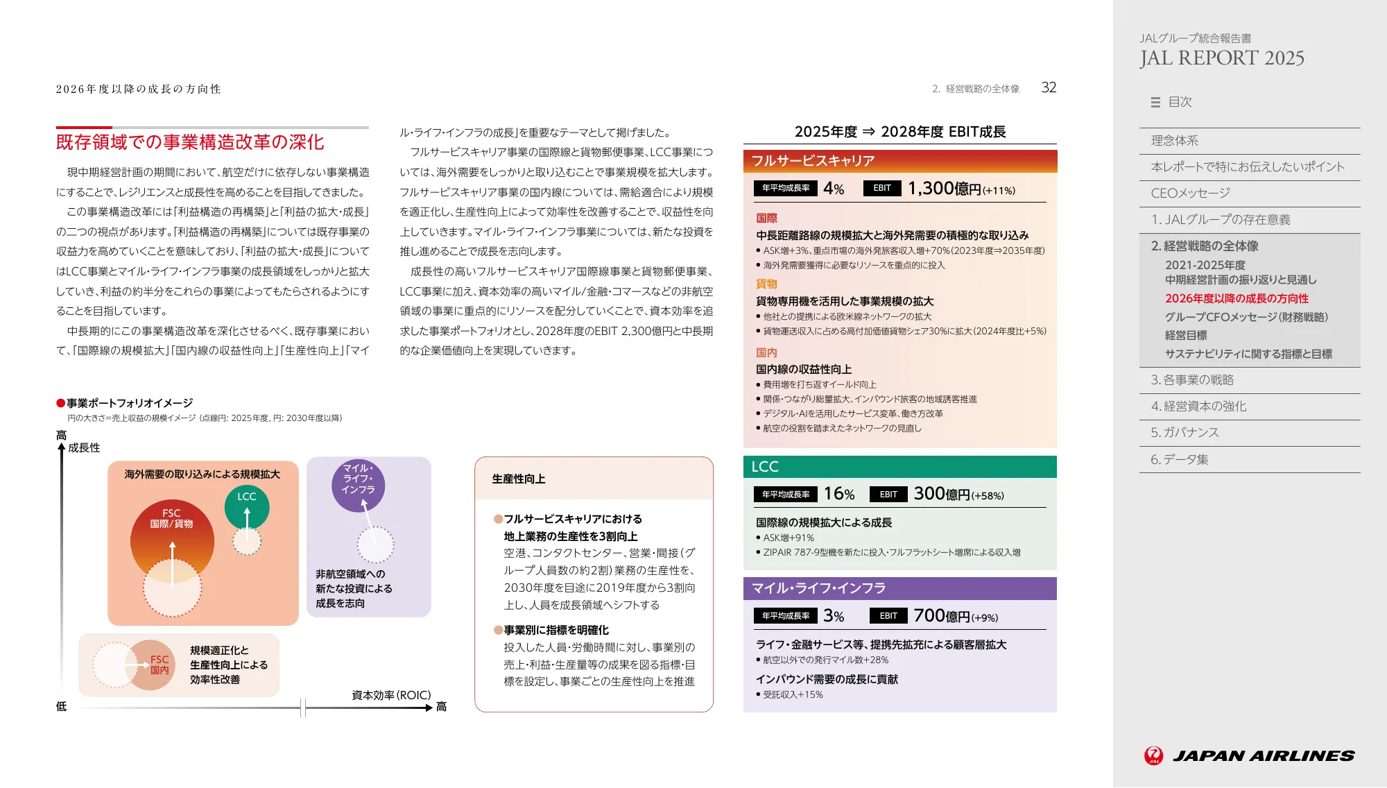The image size is (1387, 788).
Task: Open 1. JALグループの存在意義
Action: click(1250, 220)
